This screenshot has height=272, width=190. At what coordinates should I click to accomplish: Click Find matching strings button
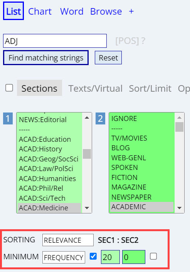(x=46, y=58)
